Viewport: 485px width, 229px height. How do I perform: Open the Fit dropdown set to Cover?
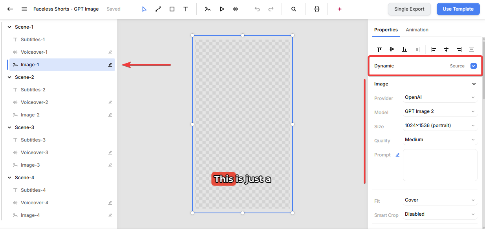coord(440,200)
